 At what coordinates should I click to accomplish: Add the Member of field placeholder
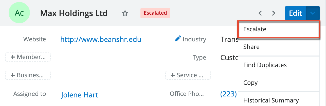28,57
